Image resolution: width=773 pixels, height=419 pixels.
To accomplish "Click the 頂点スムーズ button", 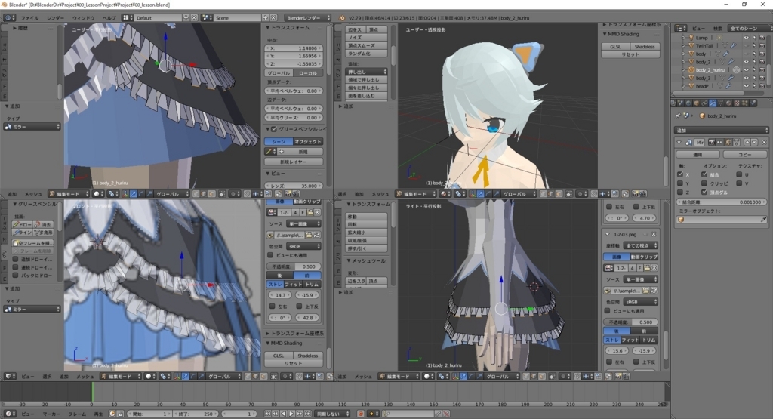I will tap(366, 45).
